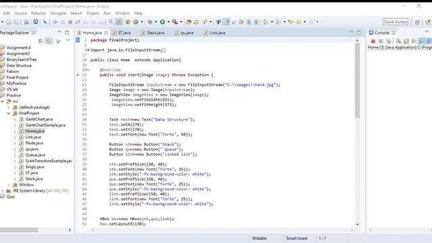432x243 pixels.
Task: Maximize the Package Explorer panel
Action: [x=67, y=32]
